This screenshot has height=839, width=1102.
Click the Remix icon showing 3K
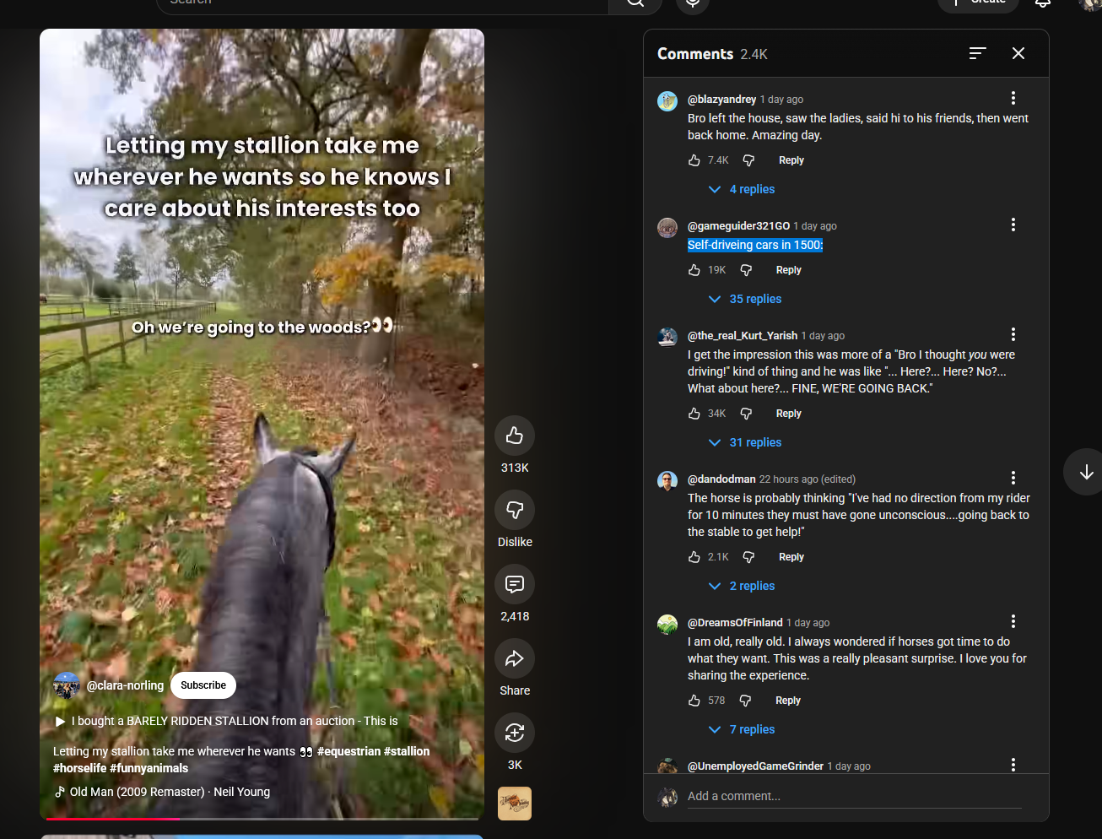click(x=514, y=733)
